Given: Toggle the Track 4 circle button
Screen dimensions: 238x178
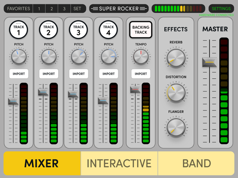Looking at the screenshot, I should [108, 30].
